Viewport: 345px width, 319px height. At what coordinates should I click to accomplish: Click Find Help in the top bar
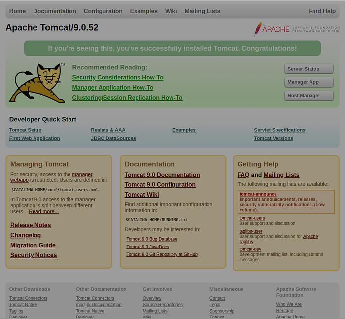(x=322, y=11)
